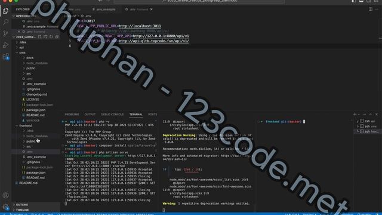This screenshot has width=382, height=215.
Task: Expand the public folder under cms
Action: tap(30, 68)
